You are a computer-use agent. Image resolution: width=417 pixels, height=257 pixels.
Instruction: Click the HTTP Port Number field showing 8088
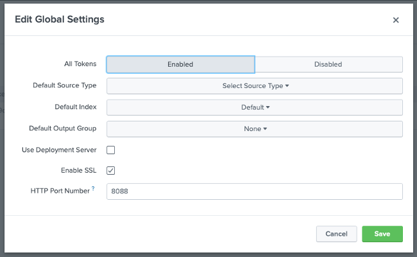[x=255, y=191]
